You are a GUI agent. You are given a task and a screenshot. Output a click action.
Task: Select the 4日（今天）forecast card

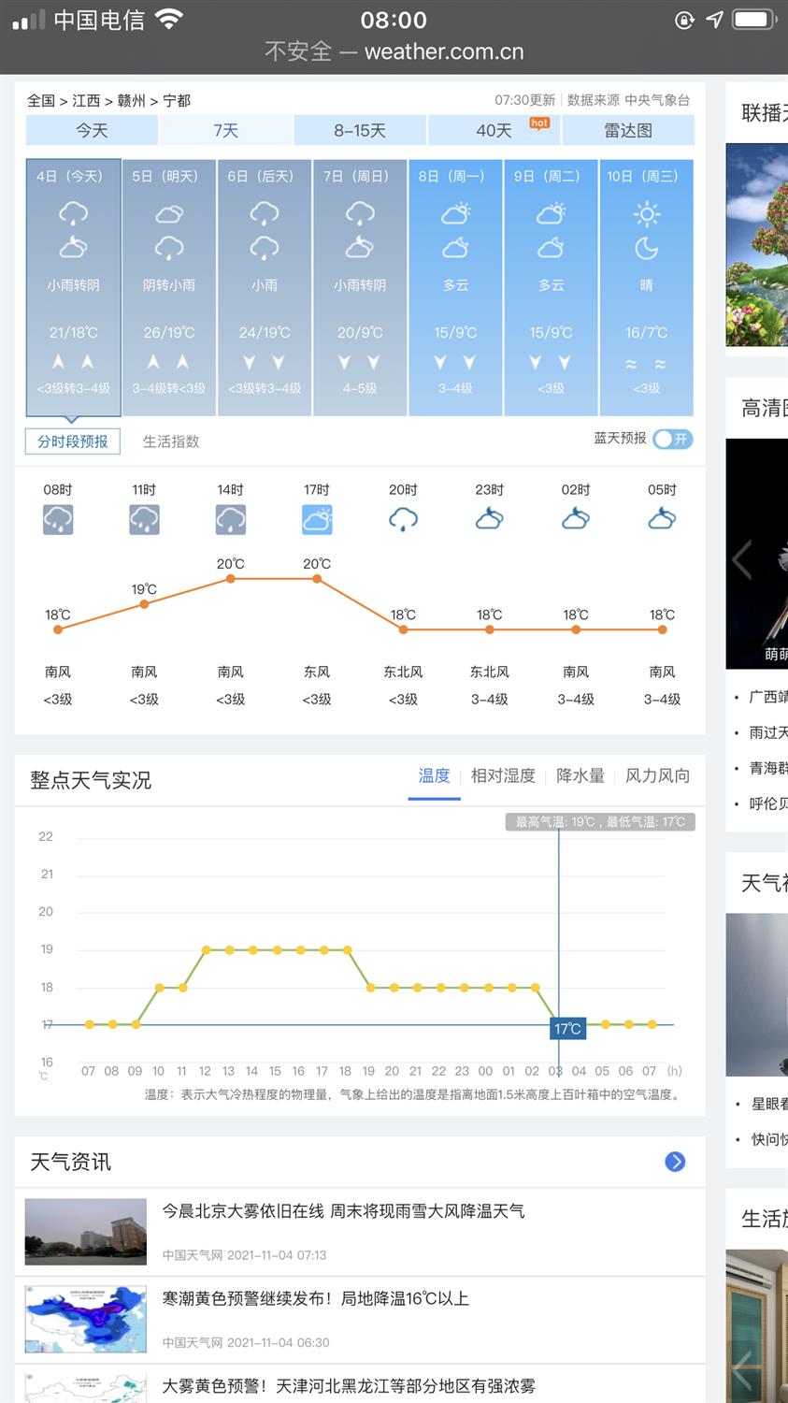click(73, 287)
